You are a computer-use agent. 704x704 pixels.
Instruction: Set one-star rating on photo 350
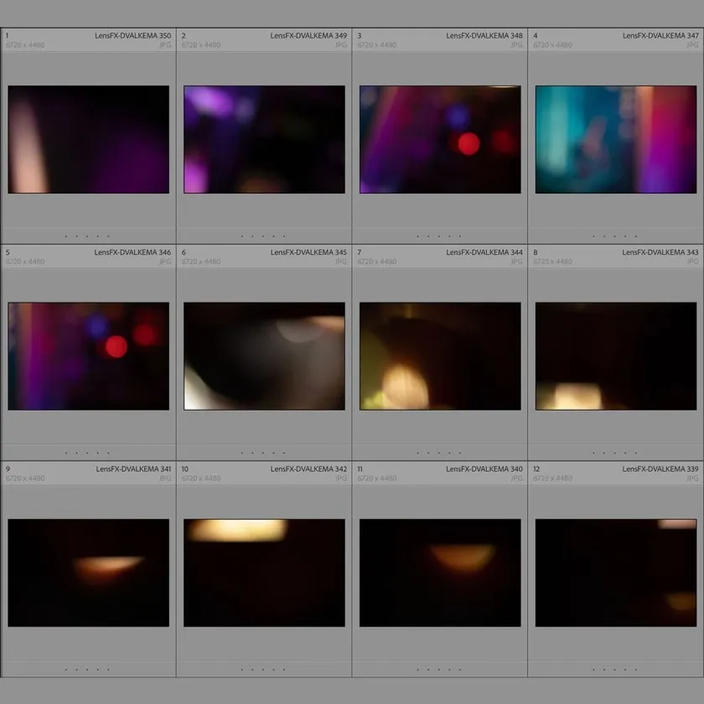[x=66, y=236]
